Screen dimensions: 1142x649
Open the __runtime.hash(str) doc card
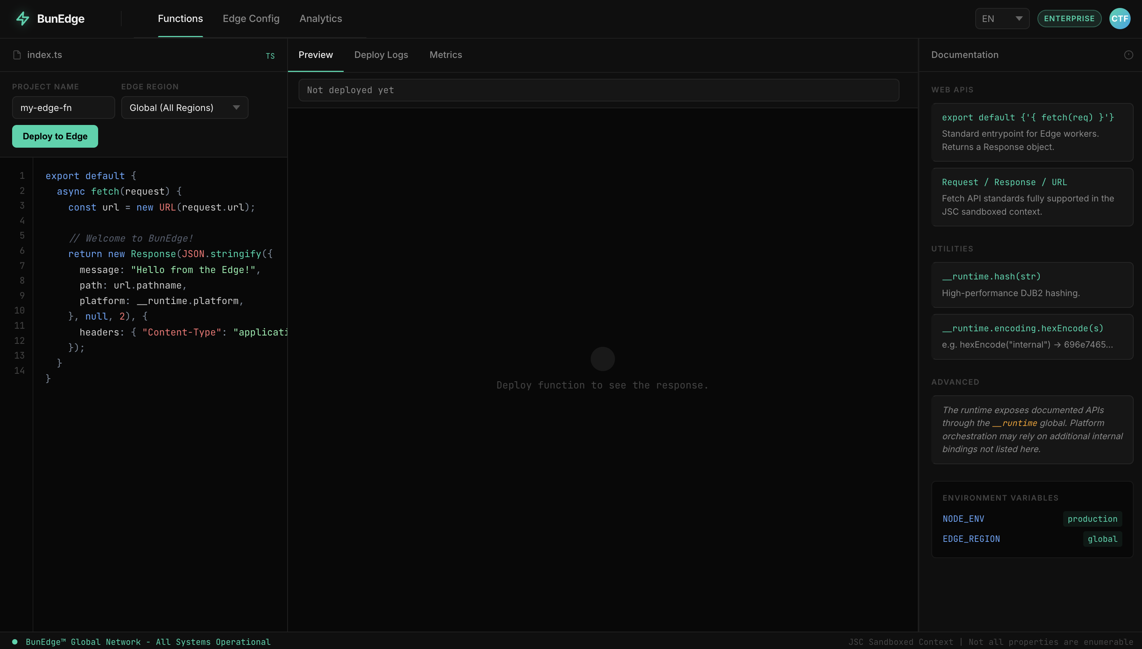click(x=1032, y=285)
